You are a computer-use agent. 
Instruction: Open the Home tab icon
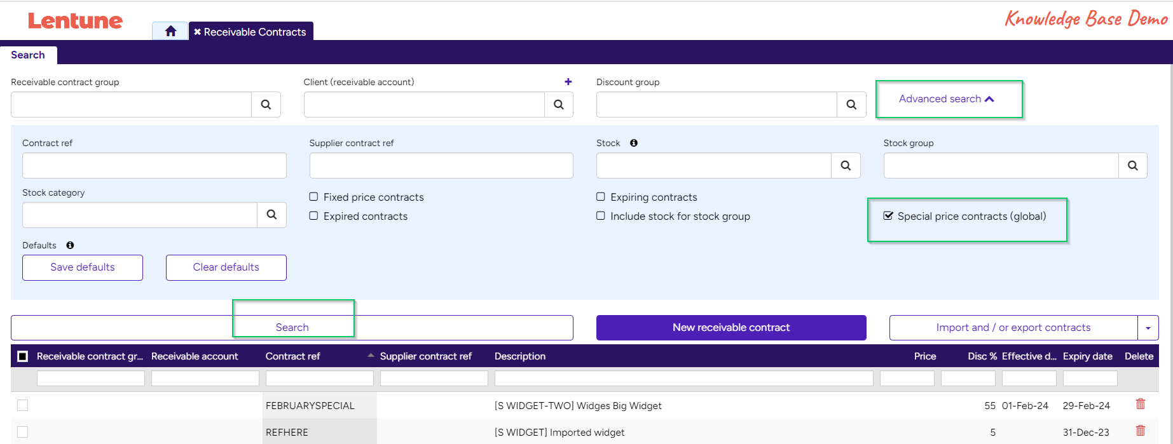(x=170, y=31)
